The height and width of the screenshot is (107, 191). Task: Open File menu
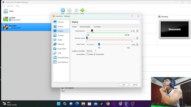coord(3,6)
